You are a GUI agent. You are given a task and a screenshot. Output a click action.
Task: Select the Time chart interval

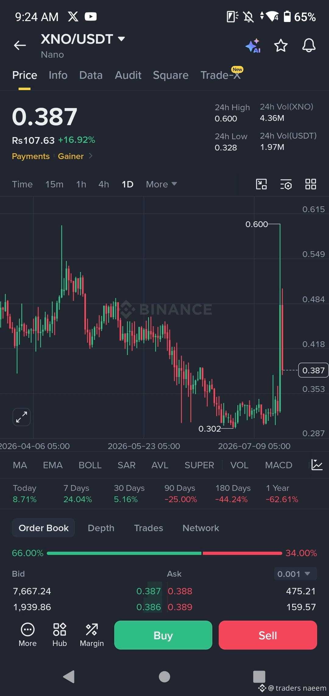pyautogui.click(x=22, y=184)
